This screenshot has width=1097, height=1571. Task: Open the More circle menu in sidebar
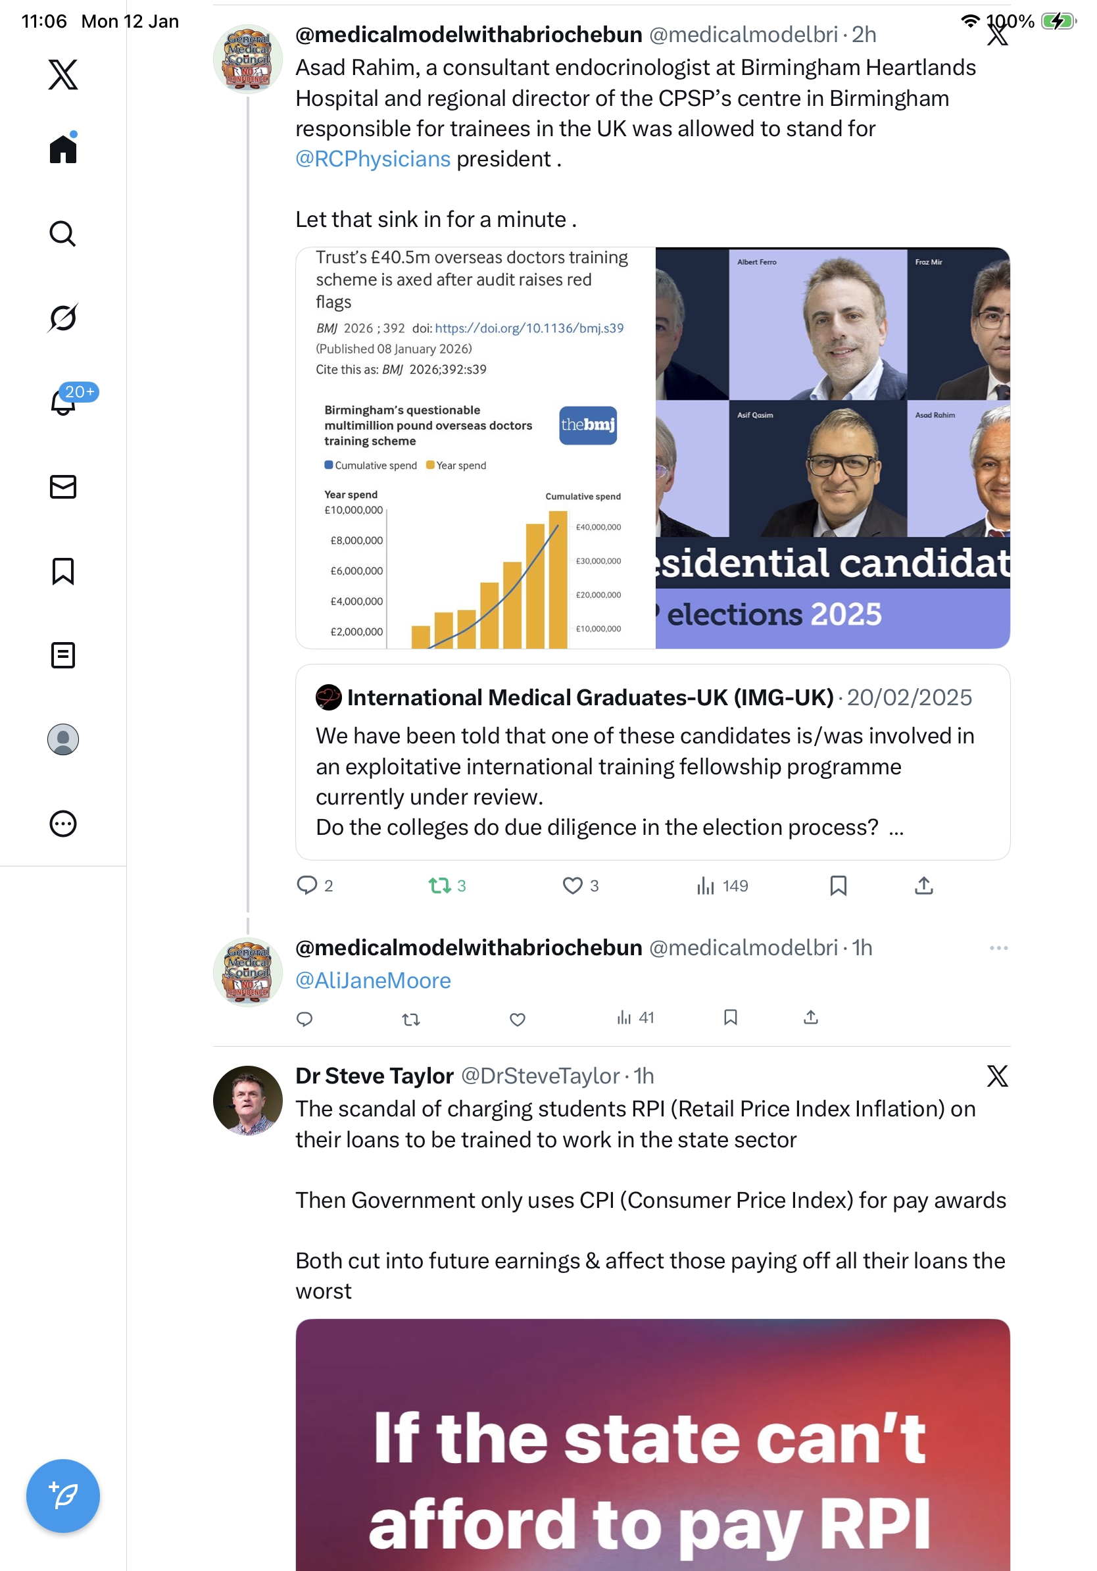pos(63,824)
